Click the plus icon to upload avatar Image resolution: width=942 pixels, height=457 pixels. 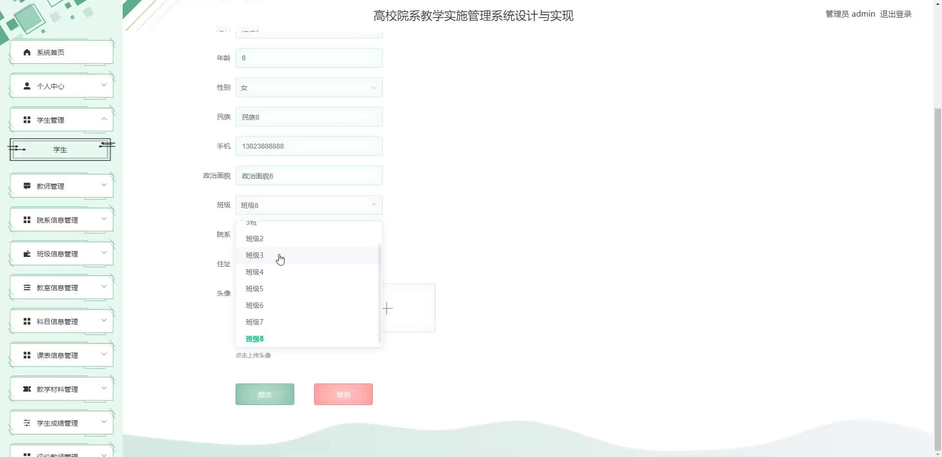[388, 308]
